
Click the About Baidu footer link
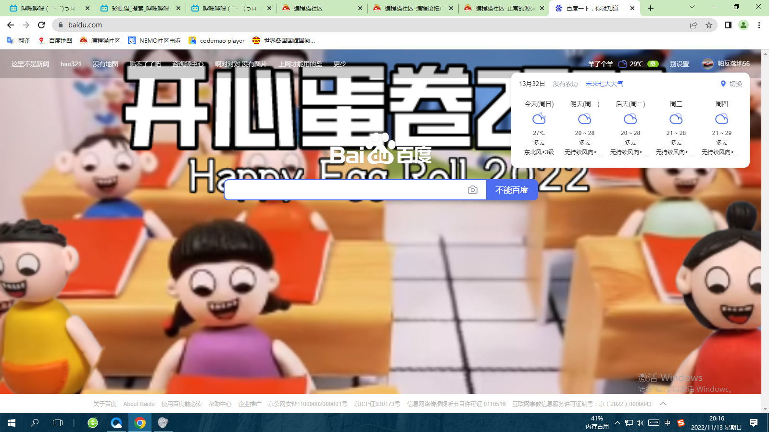pyautogui.click(x=139, y=404)
